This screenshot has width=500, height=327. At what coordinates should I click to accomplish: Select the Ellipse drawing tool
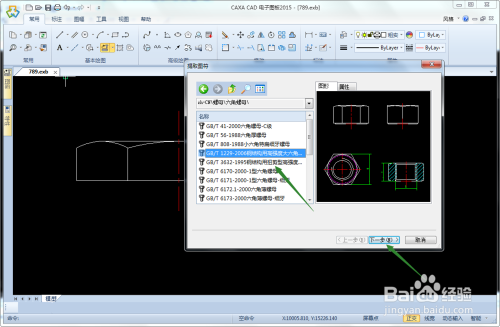178,35
